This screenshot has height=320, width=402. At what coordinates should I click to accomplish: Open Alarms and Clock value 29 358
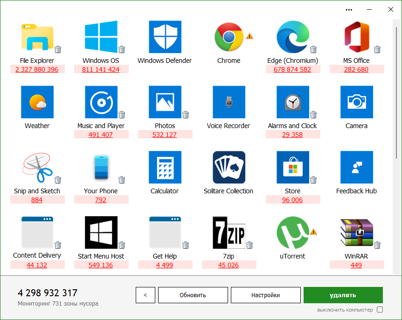[293, 135]
